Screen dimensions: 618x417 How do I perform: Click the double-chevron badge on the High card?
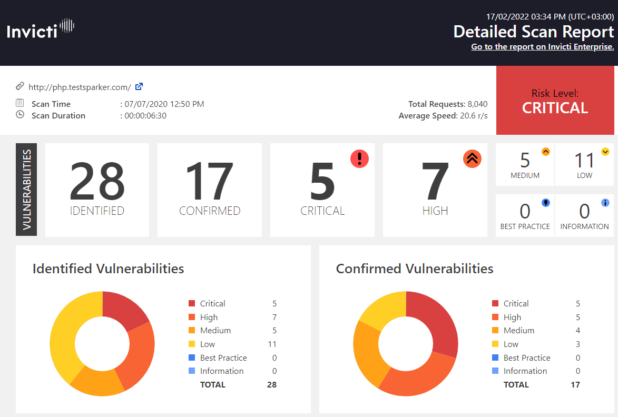click(472, 158)
